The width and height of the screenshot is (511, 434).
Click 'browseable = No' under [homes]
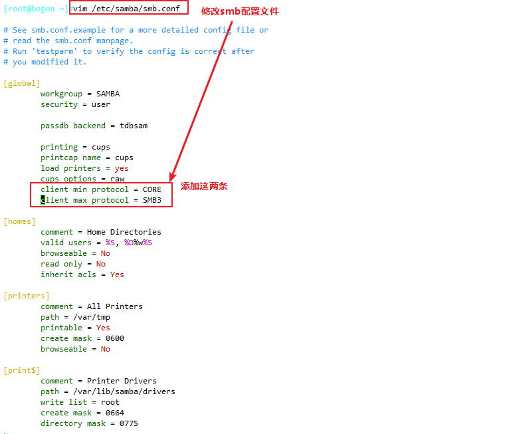pos(75,253)
